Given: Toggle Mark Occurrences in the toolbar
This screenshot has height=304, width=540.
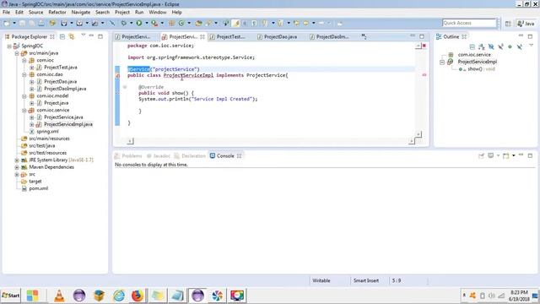Looking at the screenshot, I should click(236, 23).
